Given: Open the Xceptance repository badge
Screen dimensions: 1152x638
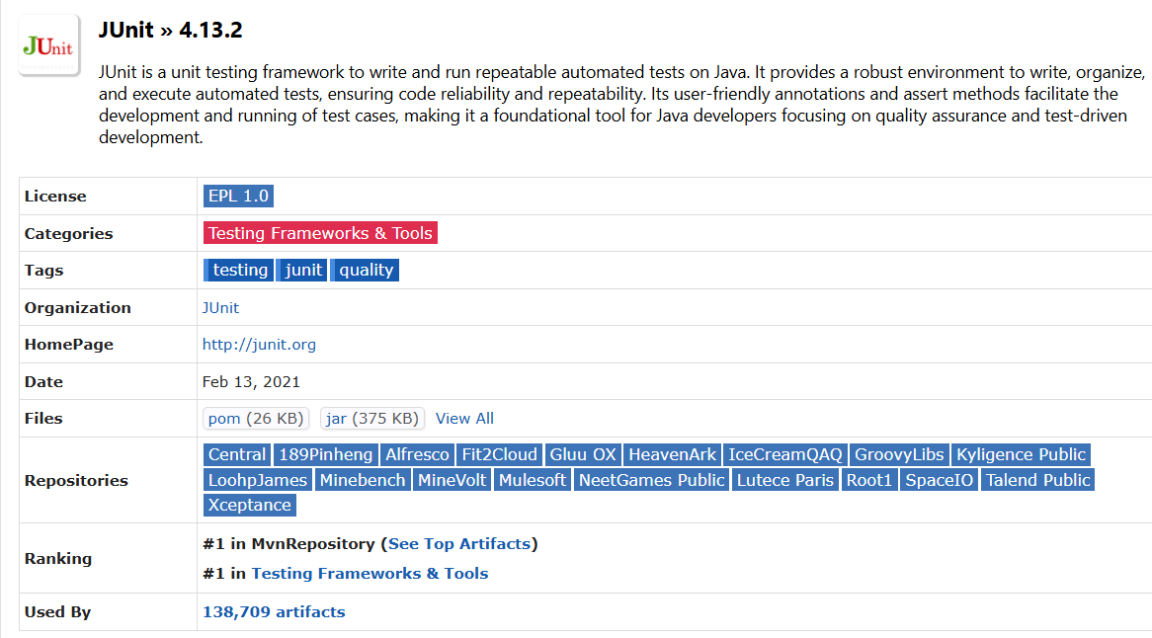Looking at the screenshot, I should 250,505.
